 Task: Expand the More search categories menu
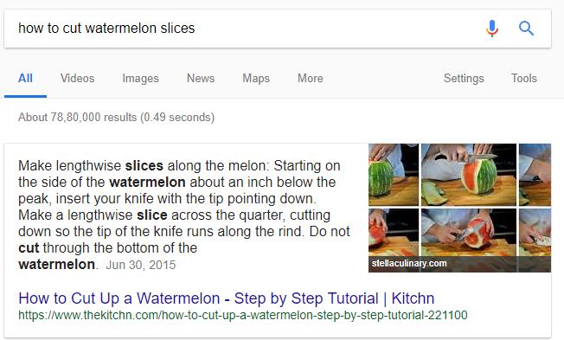(310, 78)
